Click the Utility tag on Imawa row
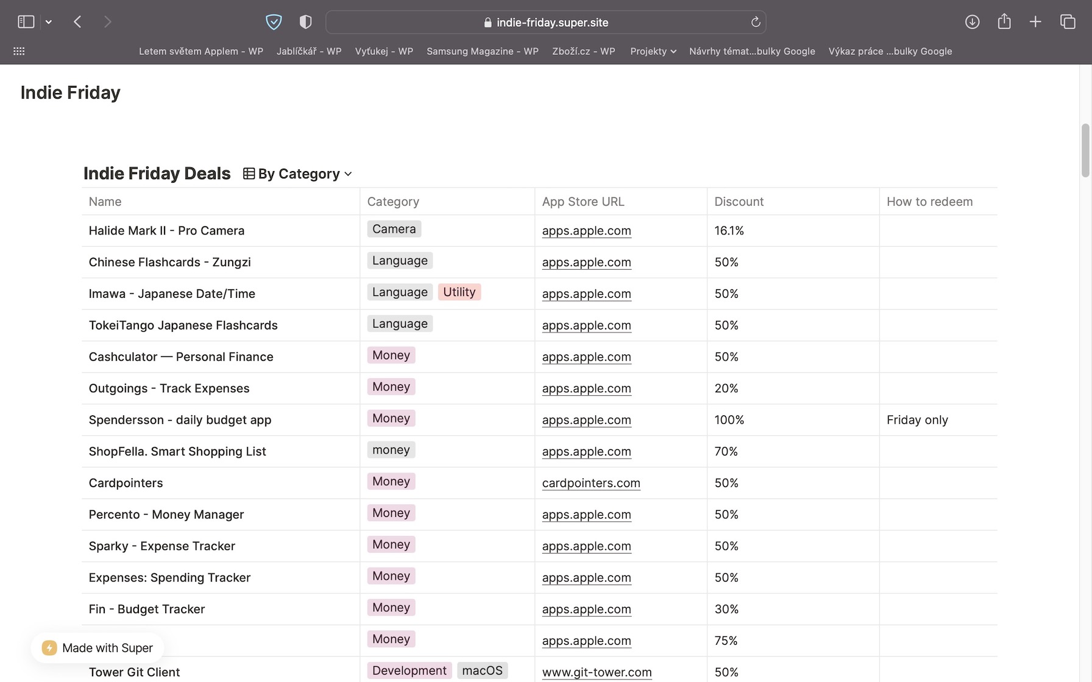Viewport: 1092px width, 682px height. pyautogui.click(x=459, y=292)
